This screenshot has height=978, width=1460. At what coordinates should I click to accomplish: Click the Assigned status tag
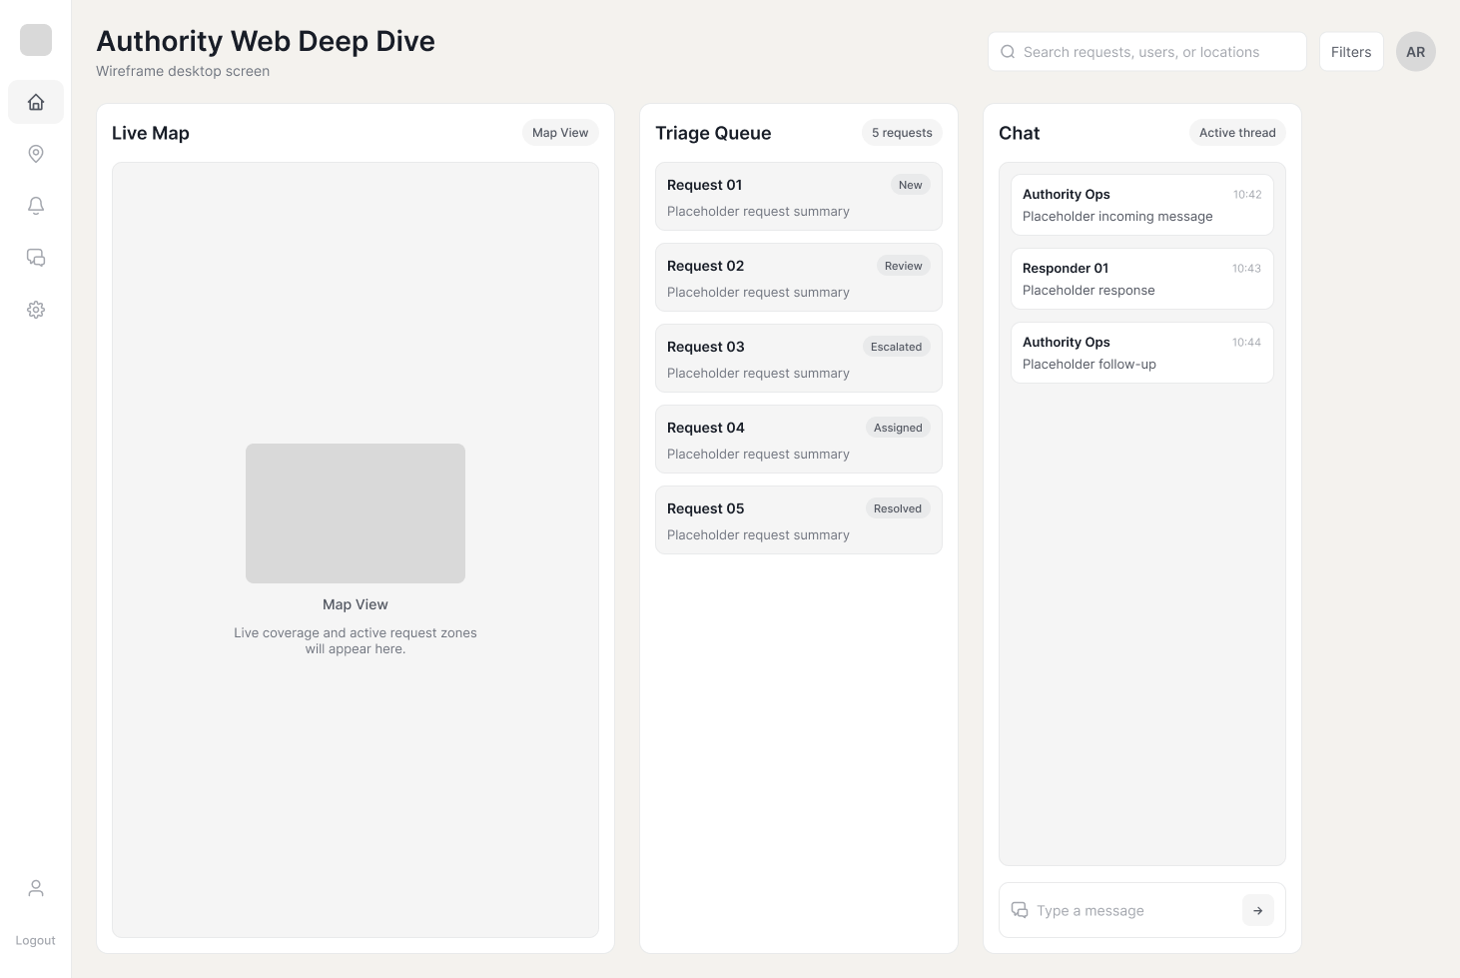[x=898, y=428]
